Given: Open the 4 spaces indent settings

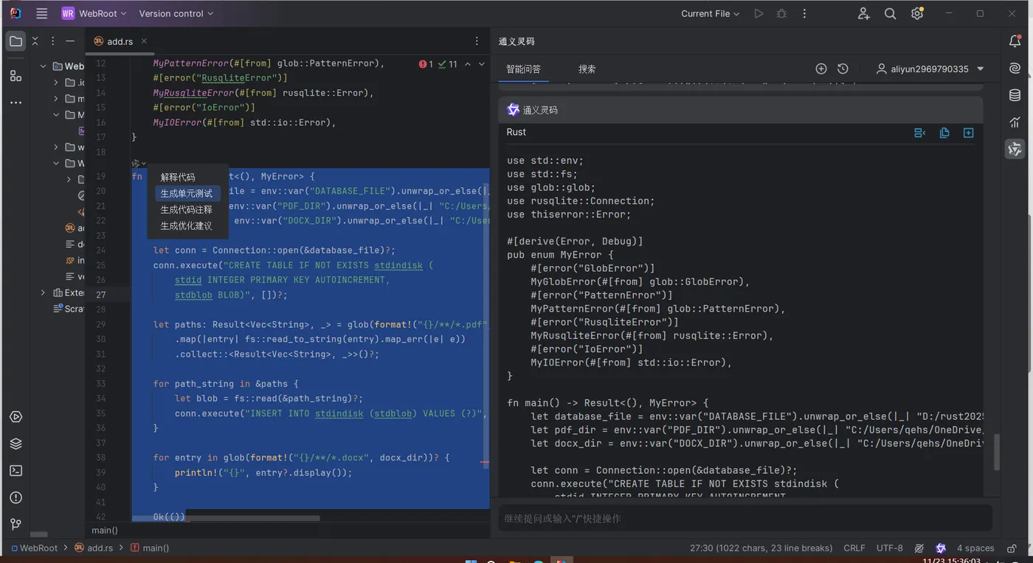Looking at the screenshot, I should click(x=975, y=548).
